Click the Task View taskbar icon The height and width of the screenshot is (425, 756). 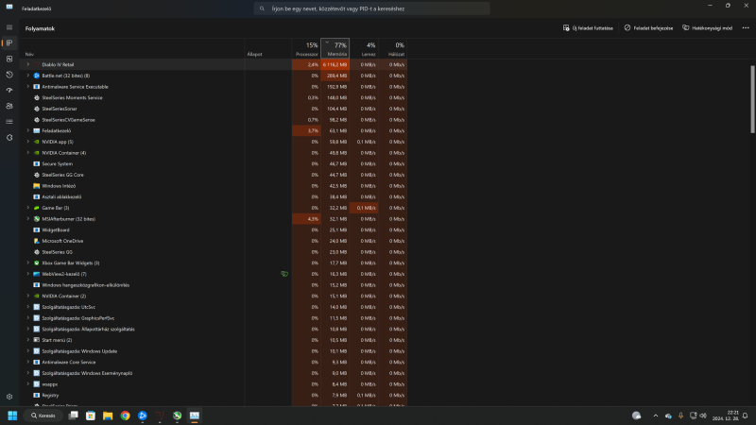click(x=74, y=416)
